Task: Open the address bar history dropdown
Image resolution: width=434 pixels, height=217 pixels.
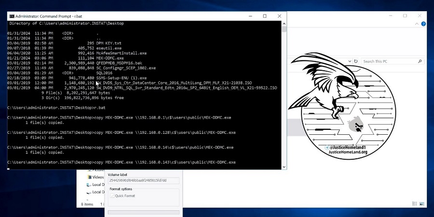Action: coord(349,61)
